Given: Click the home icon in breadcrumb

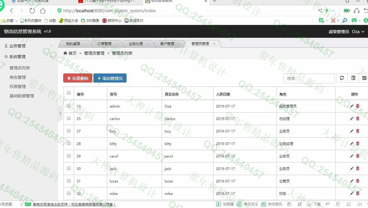Looking at the screenshot, I should click(65, 53).
